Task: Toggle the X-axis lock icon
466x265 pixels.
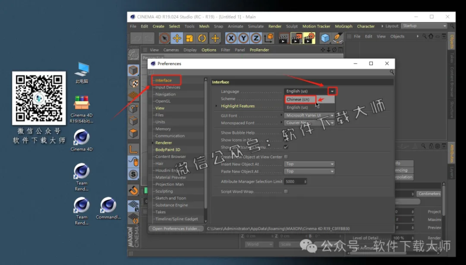Action: pos(231,39)
